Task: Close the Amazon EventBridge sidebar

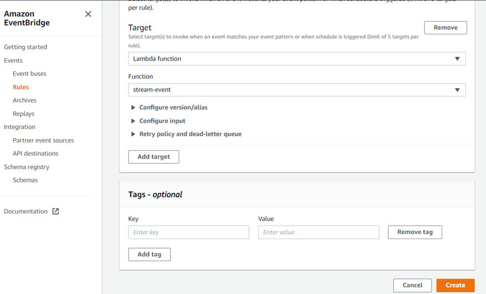Action: tap(88, 14)
